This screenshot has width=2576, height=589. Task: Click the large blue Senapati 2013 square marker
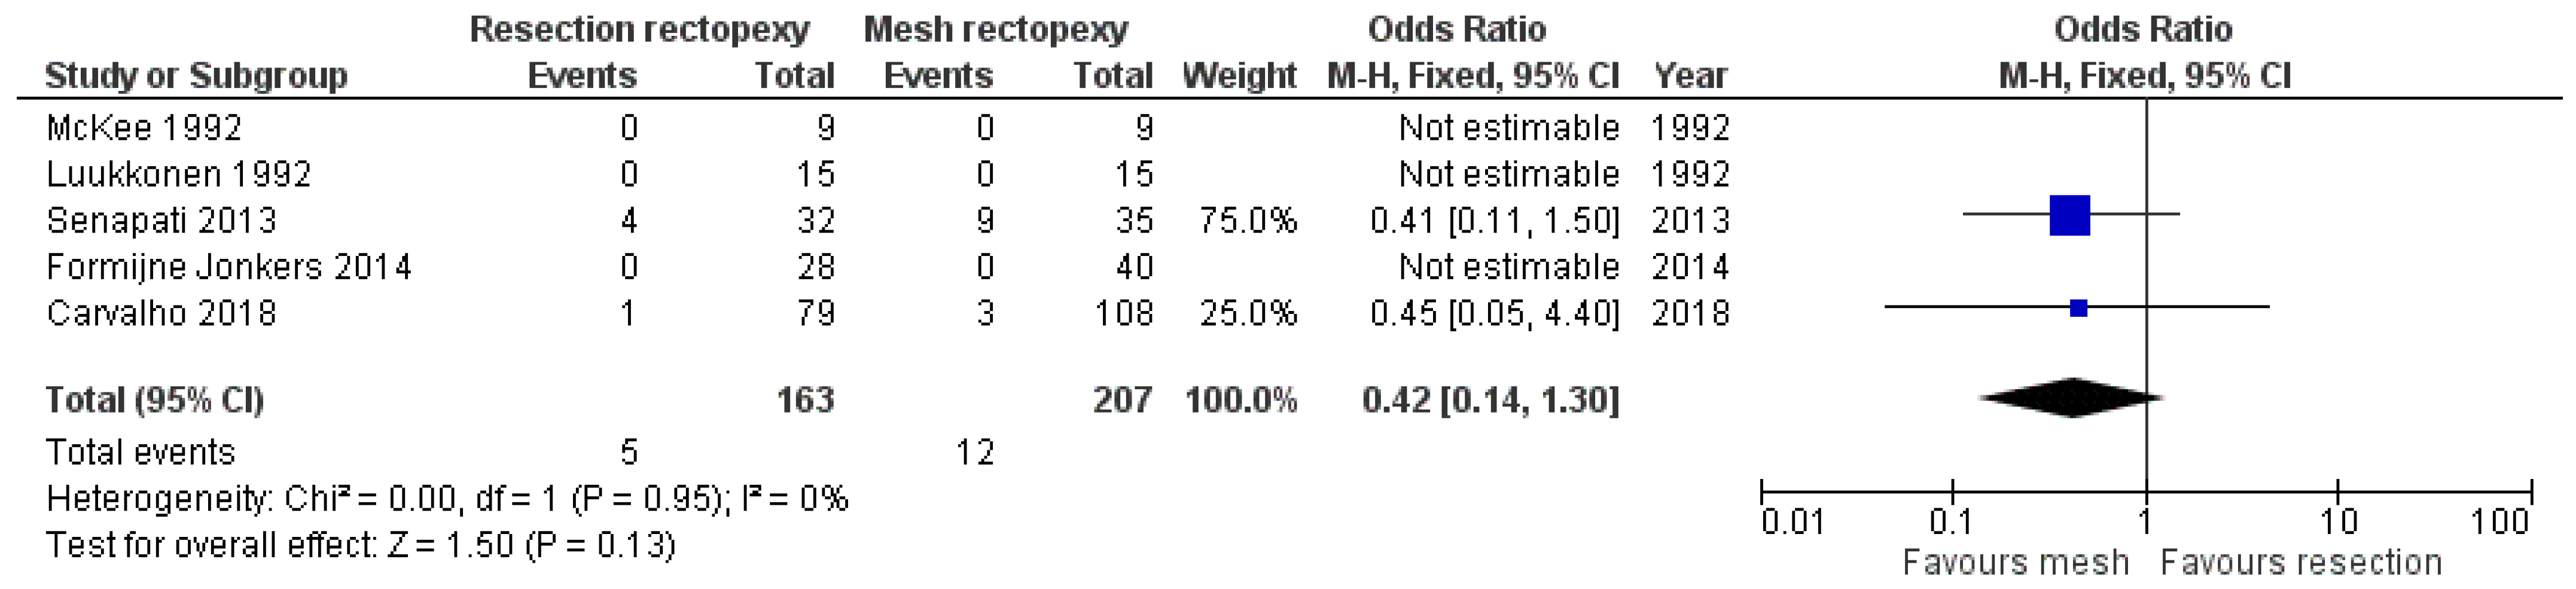(2069, 215)
